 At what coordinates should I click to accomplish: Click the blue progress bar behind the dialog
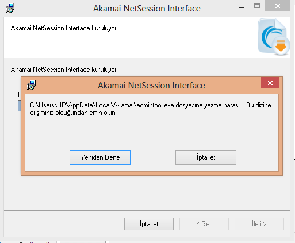point(20,106)
